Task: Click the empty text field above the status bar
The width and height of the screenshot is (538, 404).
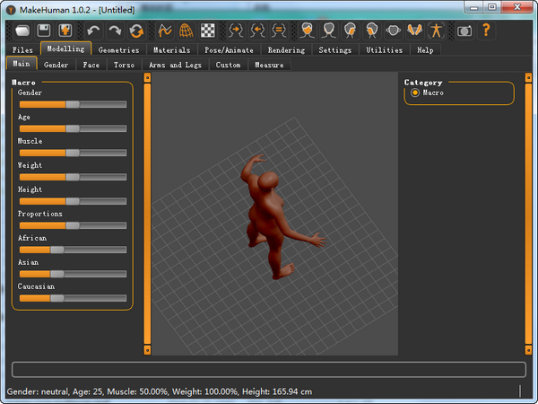Action: tap(268, 369)
